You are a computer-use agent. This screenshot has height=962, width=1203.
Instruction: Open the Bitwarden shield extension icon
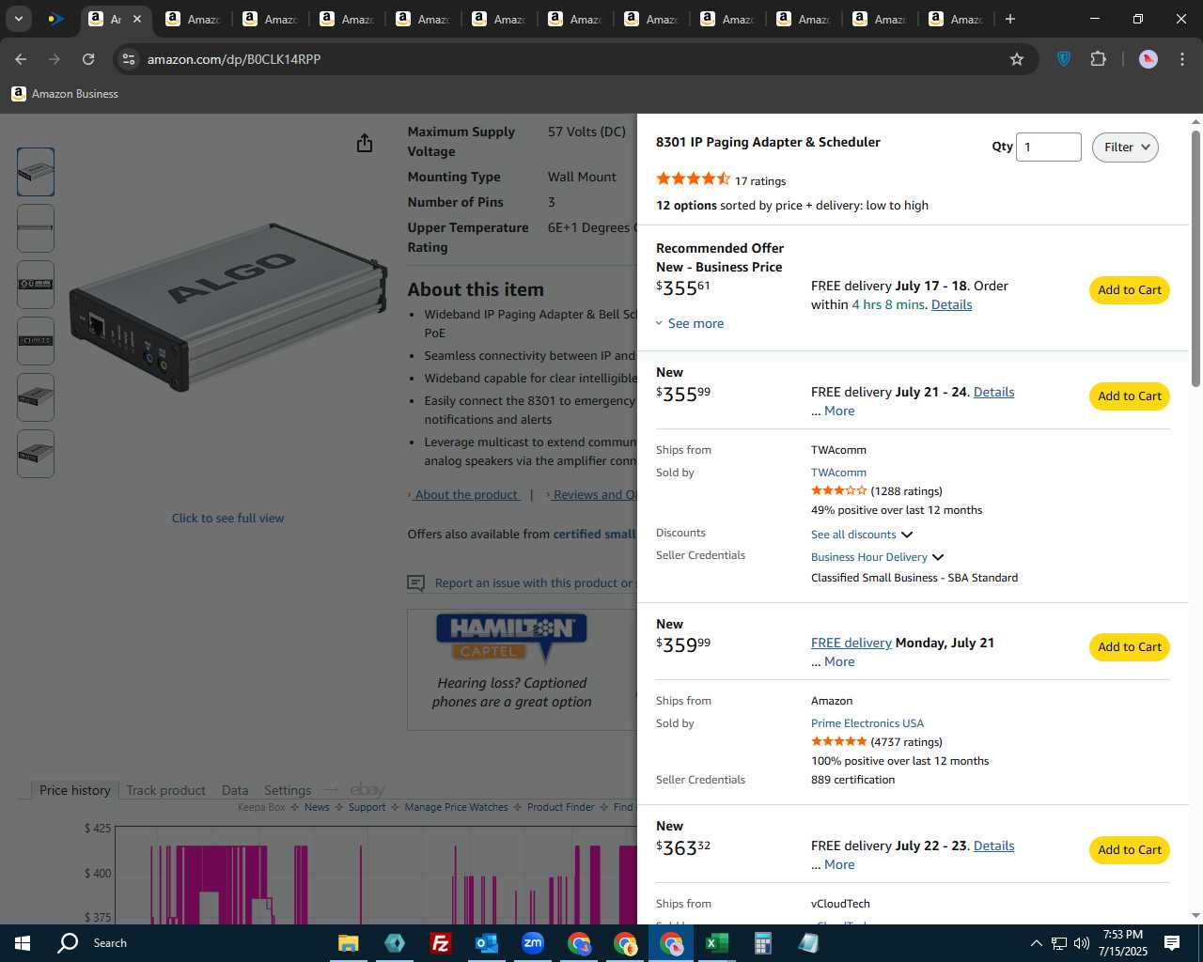[x=1064, y=59]
